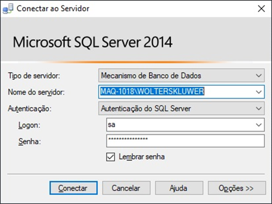Click into the Senha password field
This screenshot has height=204, width=272.
click(185, 141)
